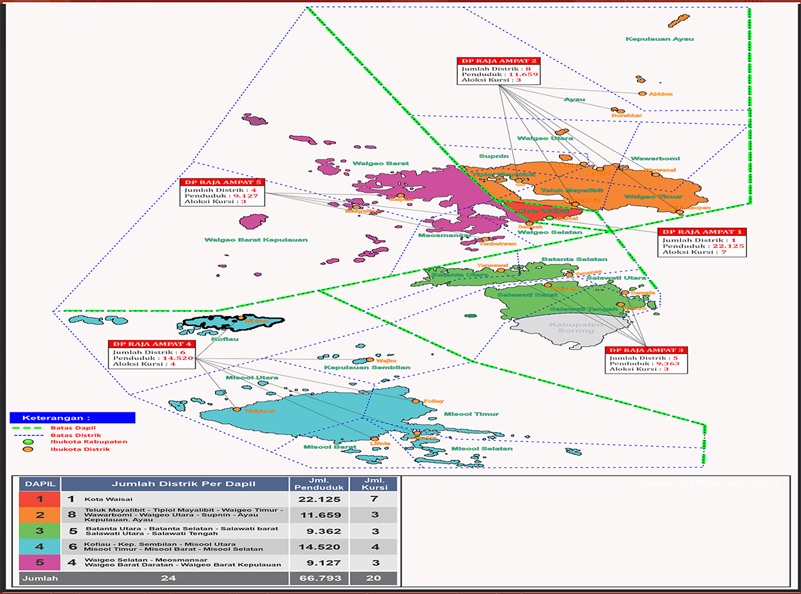801x594 pixels.
Task: Select the Waigama district capital marker
Action: click(237, 410)
